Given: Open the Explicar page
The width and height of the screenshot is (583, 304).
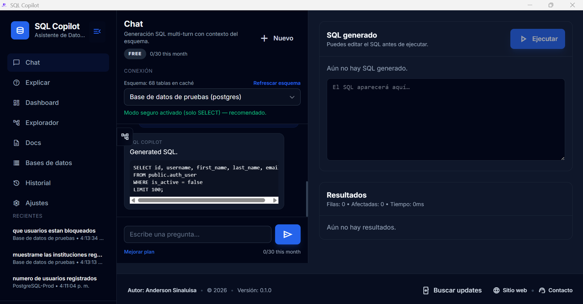Looking at the screenshot, I should (x=58, y=83).
